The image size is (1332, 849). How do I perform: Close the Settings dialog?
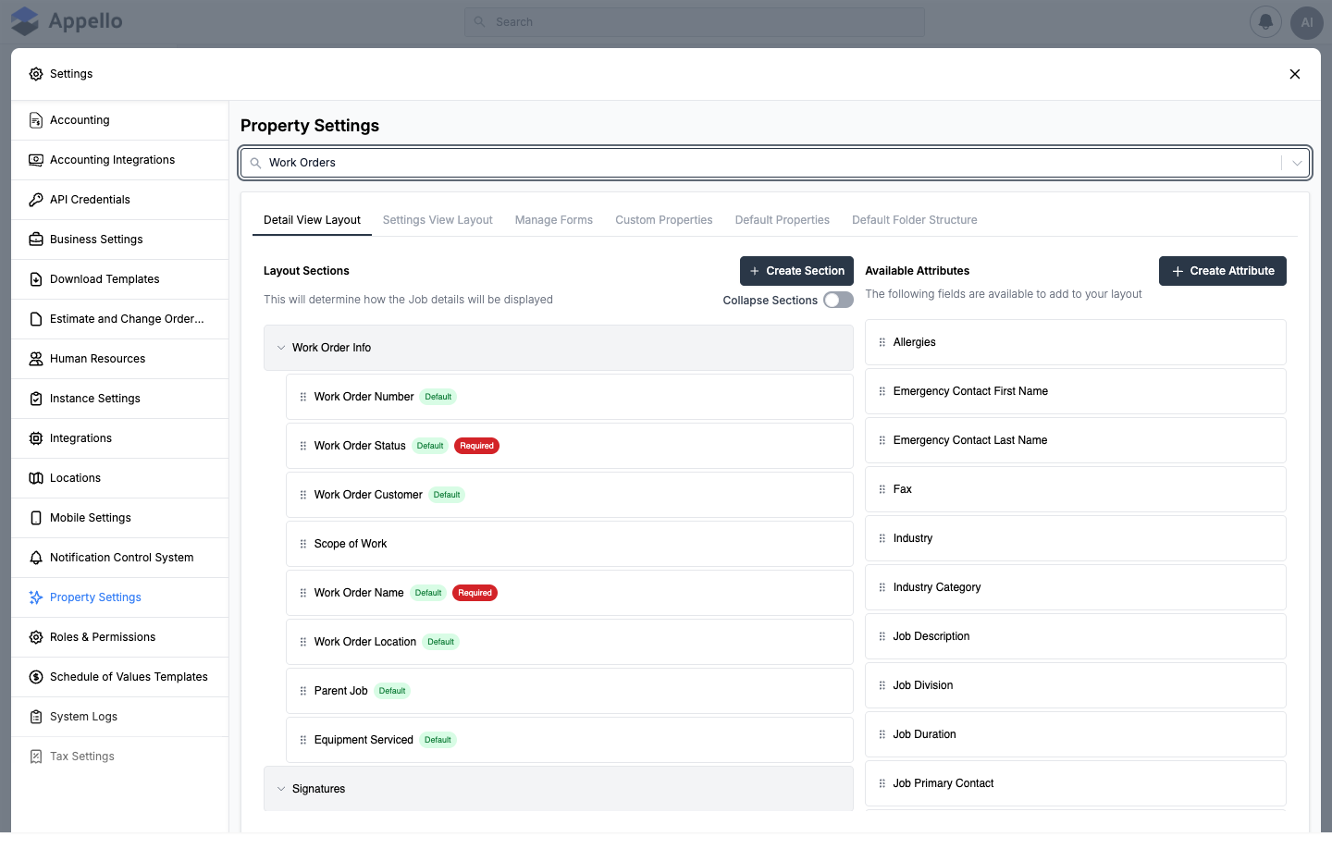pos(1295,74)
